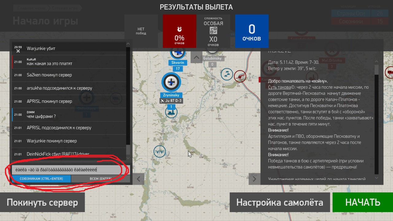Image resolution: width=393 pixels, height=221 pixels.
Task: Click the difficulty checklist icon
Action: click(213, 30)
